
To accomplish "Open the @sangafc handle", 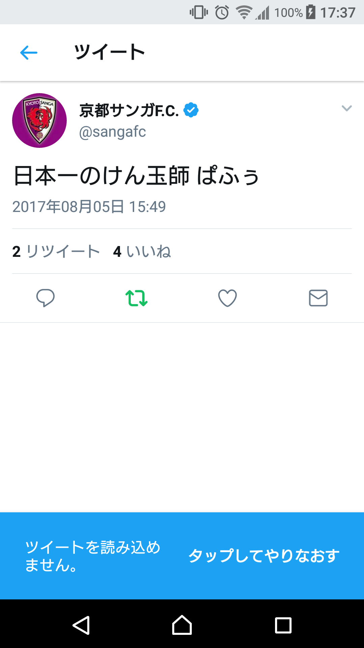I will pos(113,132).
